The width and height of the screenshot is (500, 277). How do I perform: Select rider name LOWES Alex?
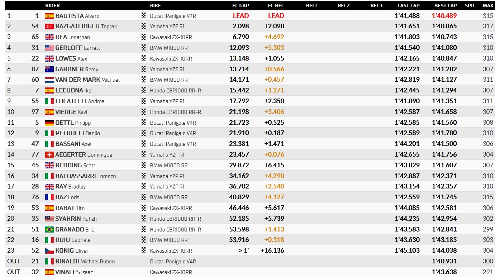pos(71,58)
